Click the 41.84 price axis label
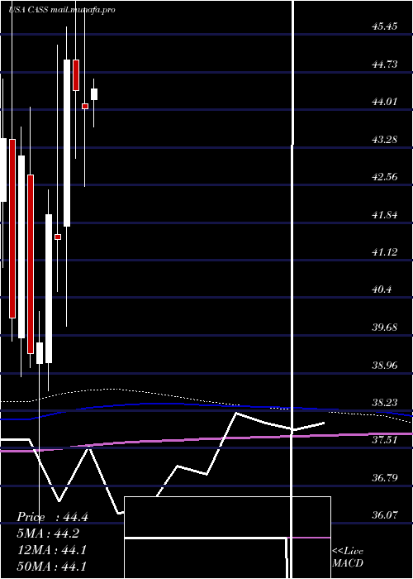This screenshot has width=413, height=579. pyautogui.click(x=385, y=215)
